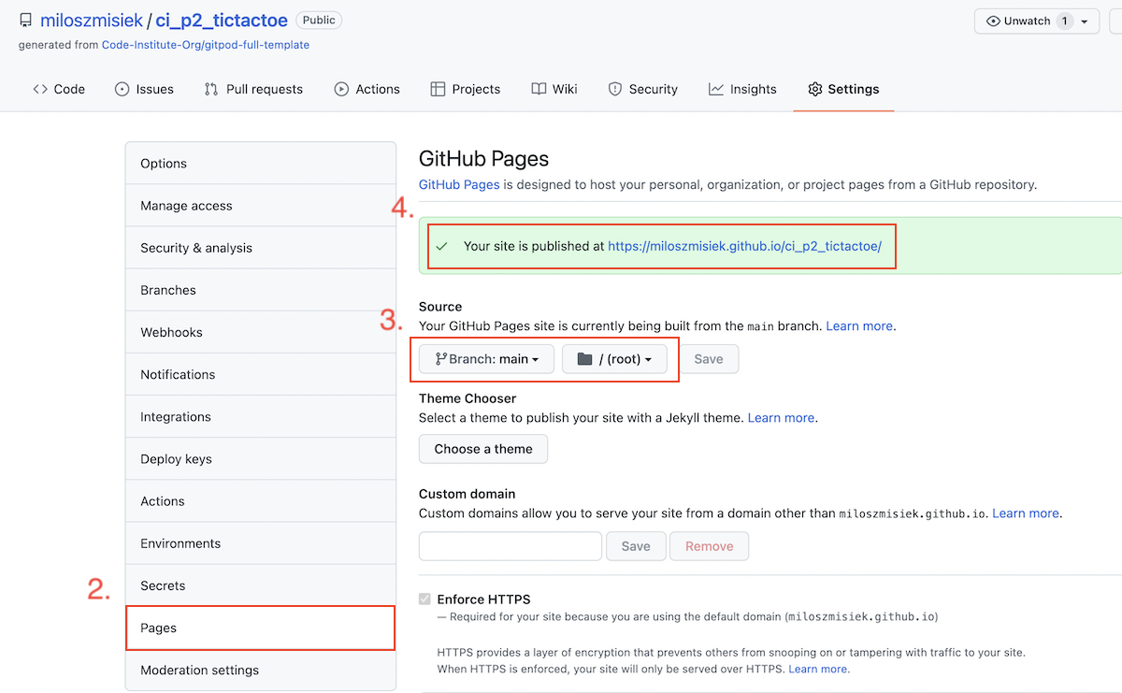Image resolution: width=1122 pixels, height=693 pixels.
Task: Click the GitHub Pages documentation link
Action: [x=459, y=185]
